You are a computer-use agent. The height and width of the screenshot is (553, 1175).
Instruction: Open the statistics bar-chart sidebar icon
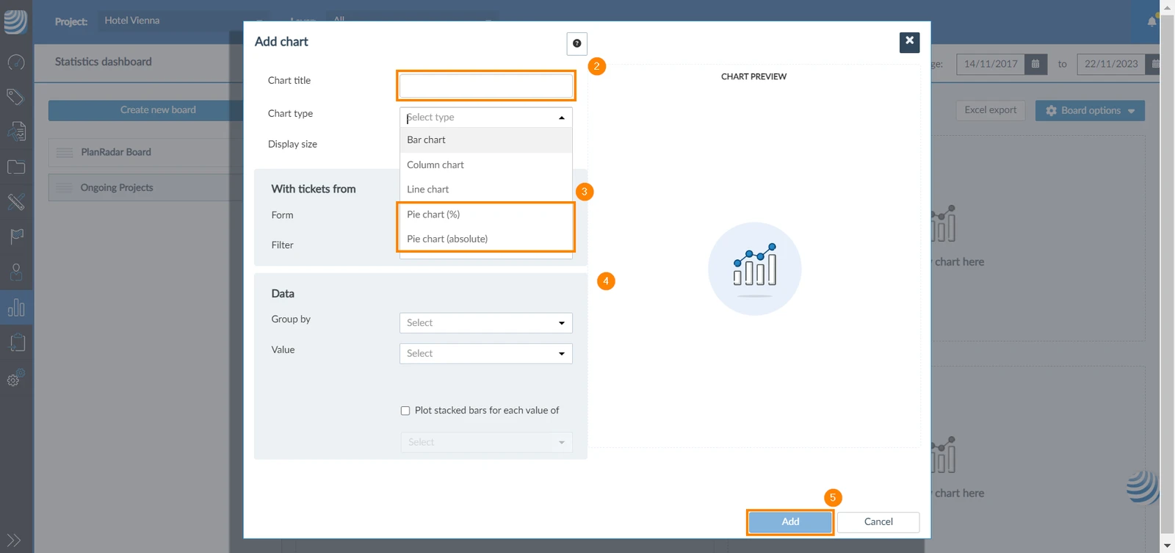(16, 307)
